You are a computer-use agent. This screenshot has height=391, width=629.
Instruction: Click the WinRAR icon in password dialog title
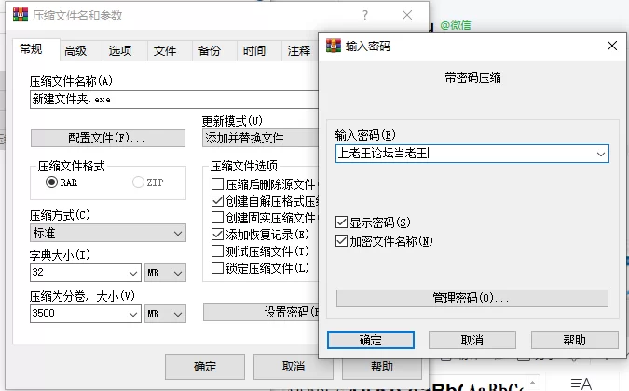tap(334, 46)
